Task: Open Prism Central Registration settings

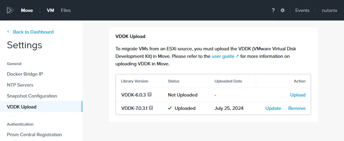Action: click(34, 134)
